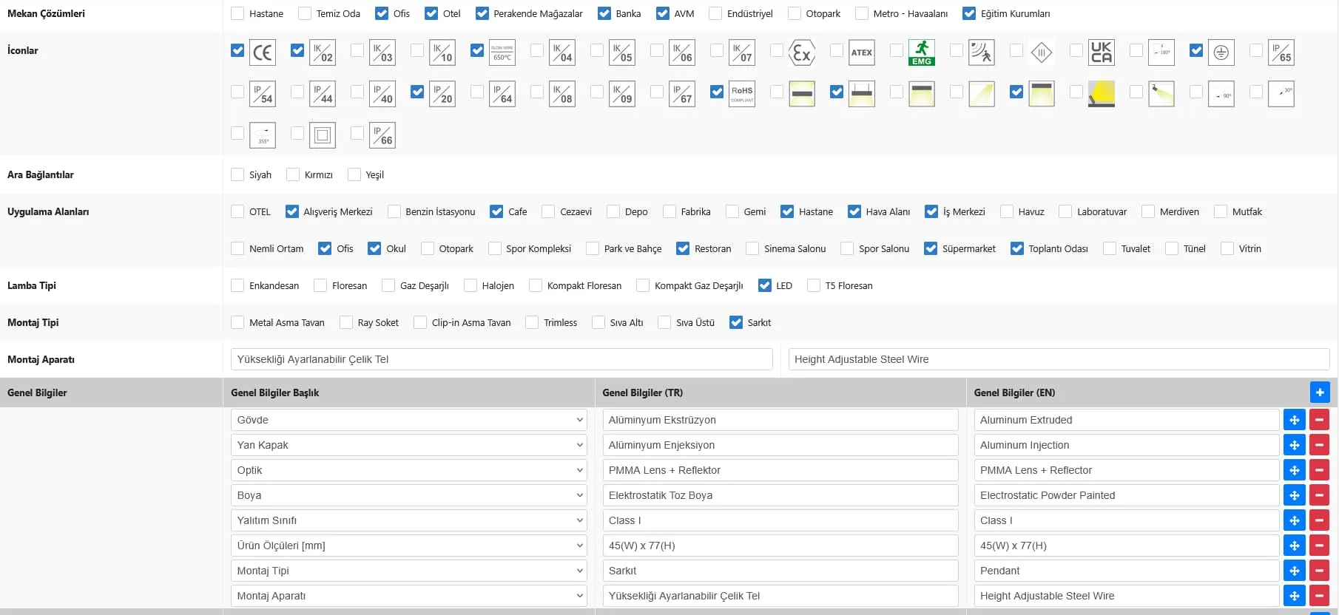Expand the Yalıtım Sınıfı dropdown
1339x615 pixels.
409,520
